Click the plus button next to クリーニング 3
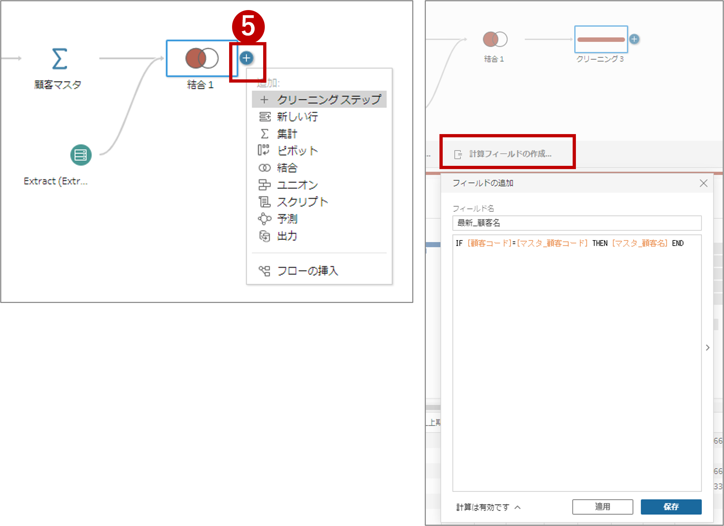 click(x=634, y=39)
